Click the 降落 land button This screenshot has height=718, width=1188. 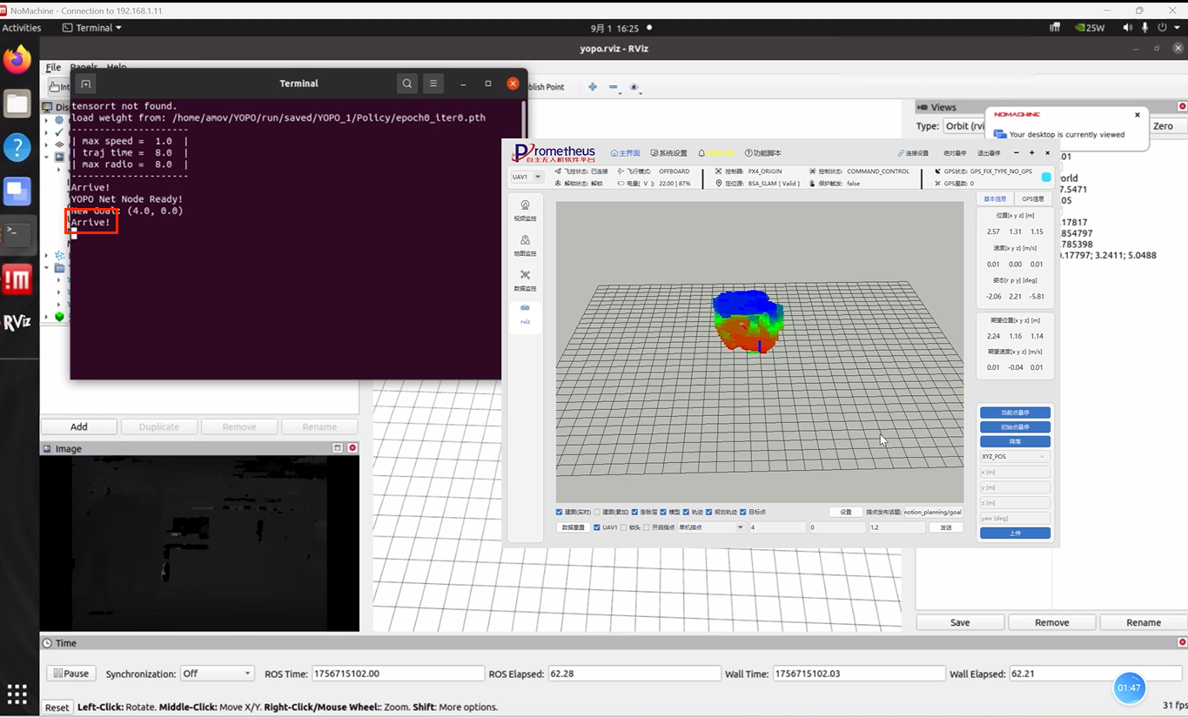[x=1015, y=441]
